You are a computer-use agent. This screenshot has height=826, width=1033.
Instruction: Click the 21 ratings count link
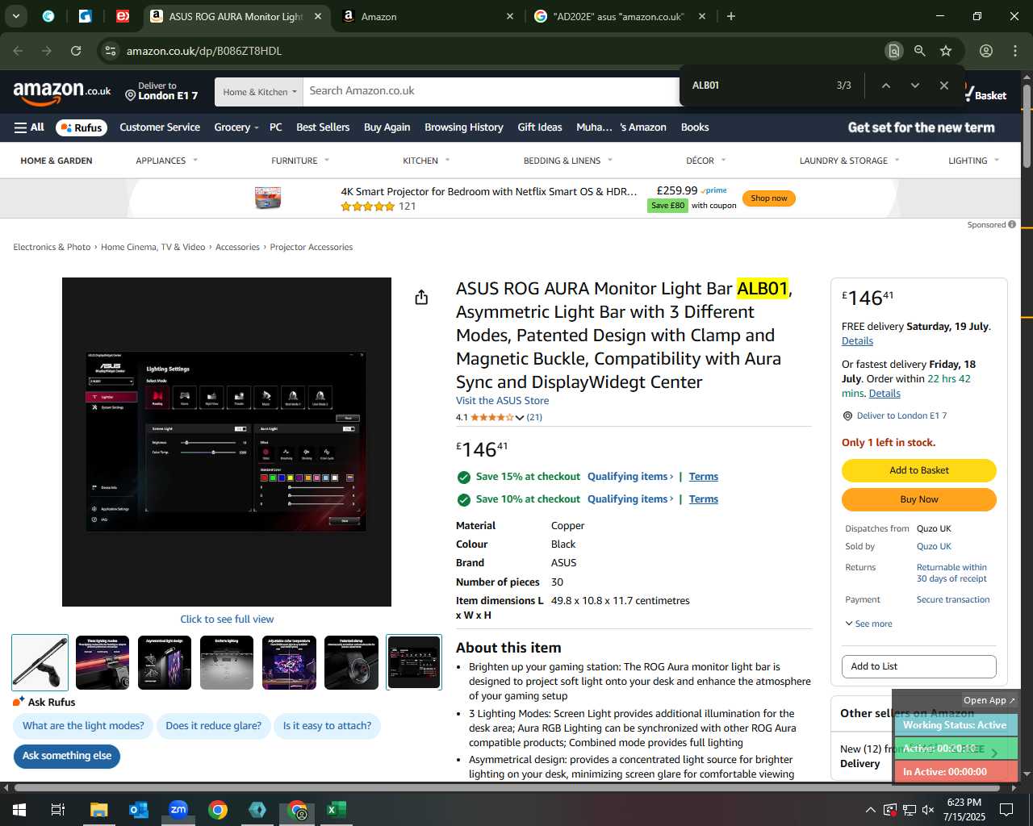click(534, 418)
